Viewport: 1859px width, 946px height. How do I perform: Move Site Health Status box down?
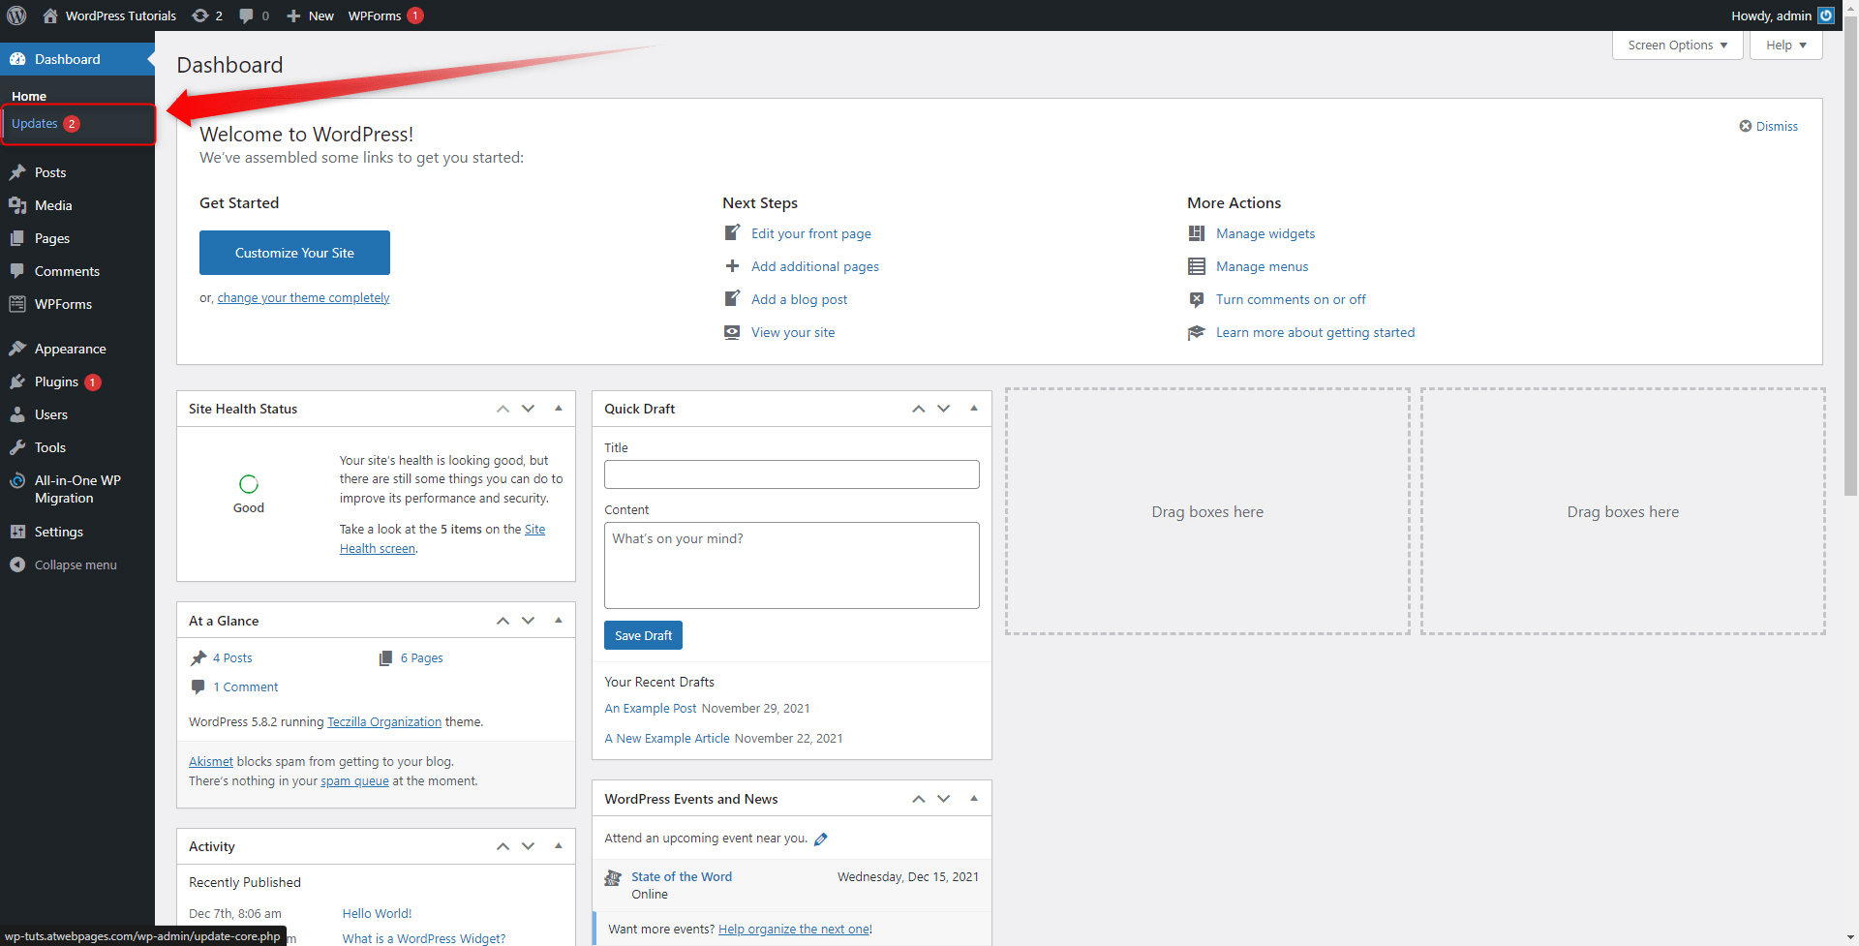coord(529,409)
